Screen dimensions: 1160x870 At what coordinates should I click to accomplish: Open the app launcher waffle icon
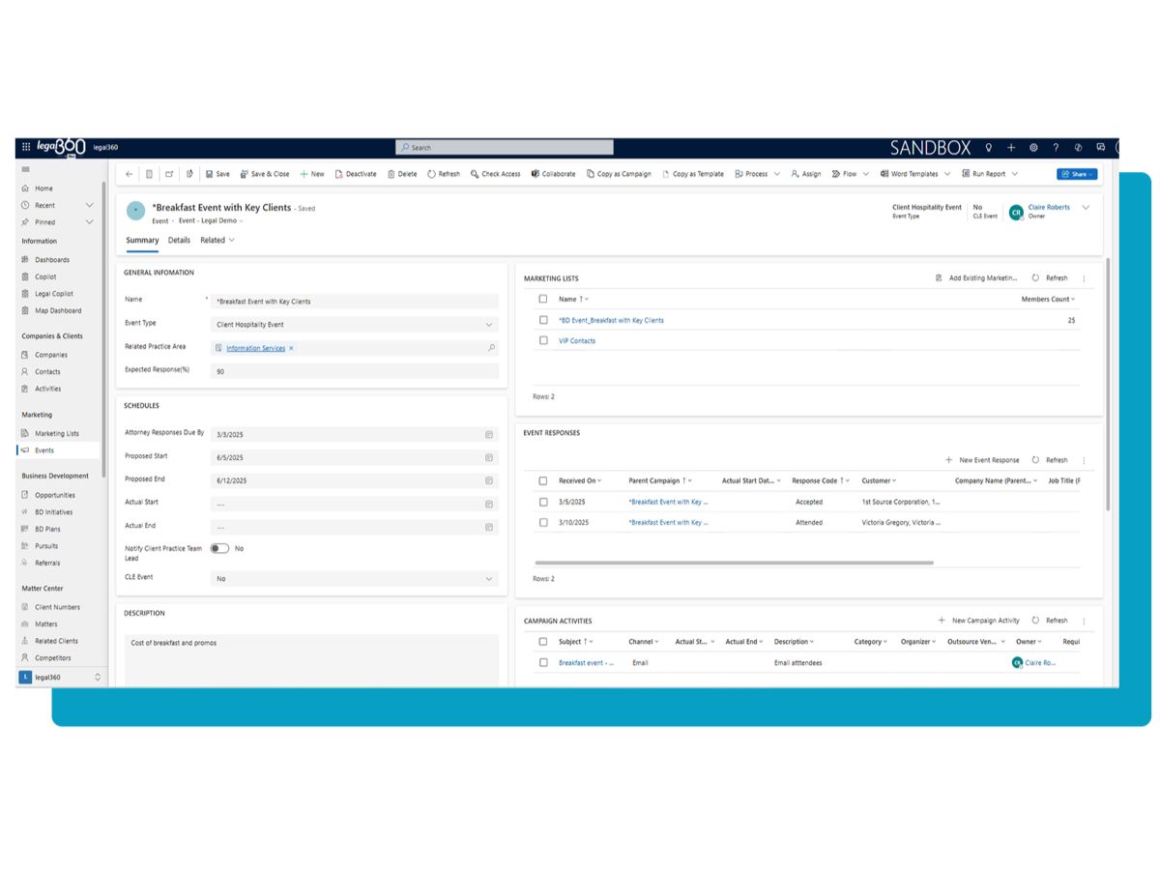[26, 147]
